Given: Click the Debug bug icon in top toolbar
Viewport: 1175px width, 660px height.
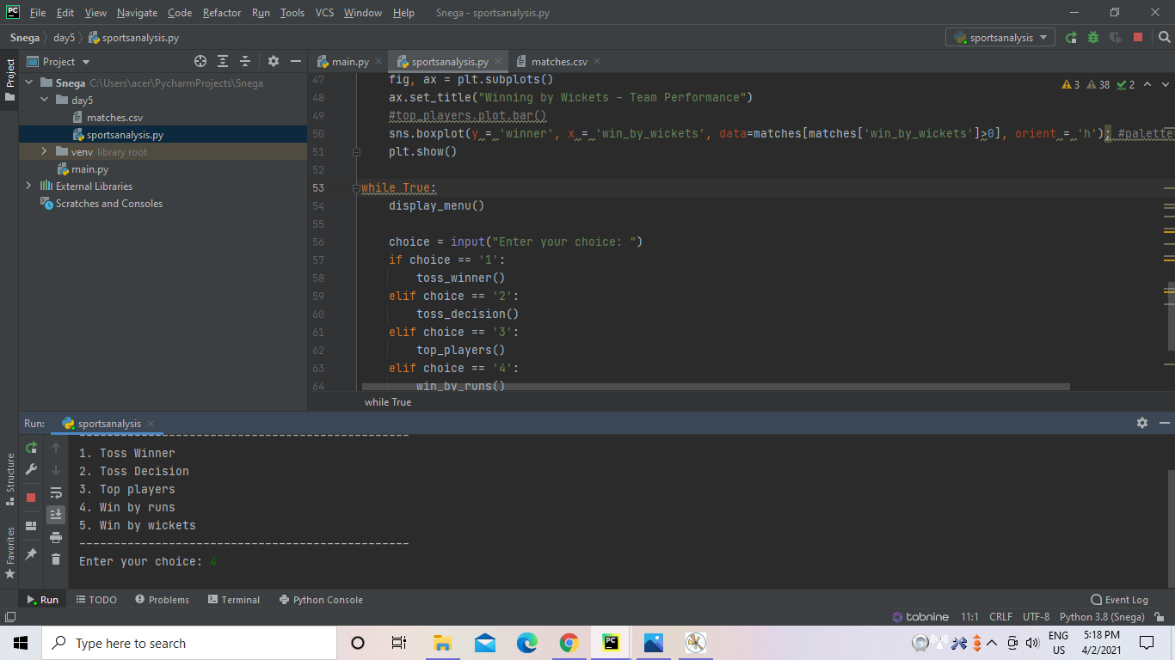Looking at the screenshot, I should pos(1093,38).
